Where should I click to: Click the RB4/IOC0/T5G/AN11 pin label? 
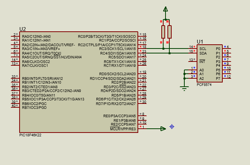click(x=38, y=95)
